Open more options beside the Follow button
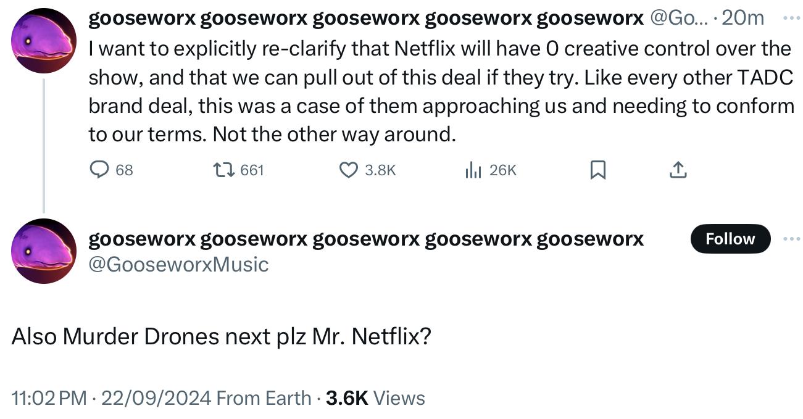Screen dimensions: 803x419 tap(789, 239)
